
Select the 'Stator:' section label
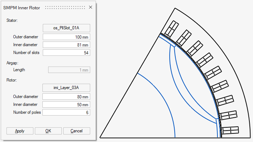[x=12, y=20]
